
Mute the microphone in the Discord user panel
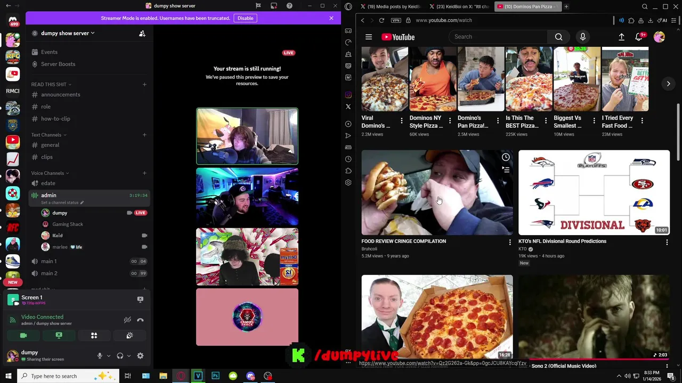pyautogui.click(x=100, y=356)
